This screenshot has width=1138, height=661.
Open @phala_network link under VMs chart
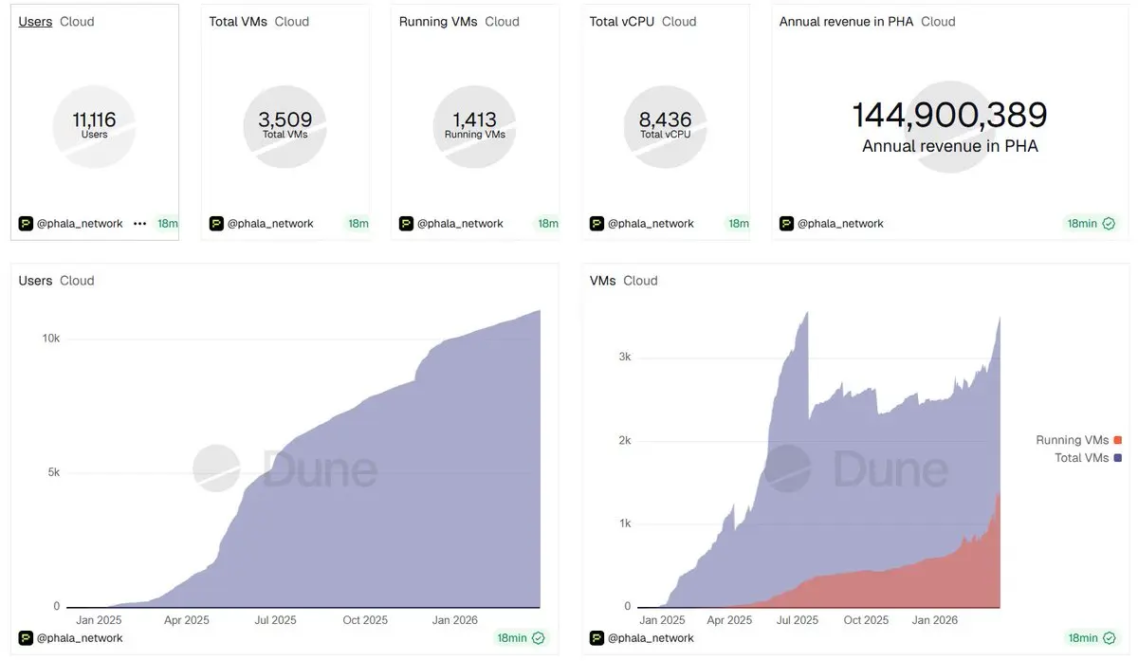tap(651, 638)
